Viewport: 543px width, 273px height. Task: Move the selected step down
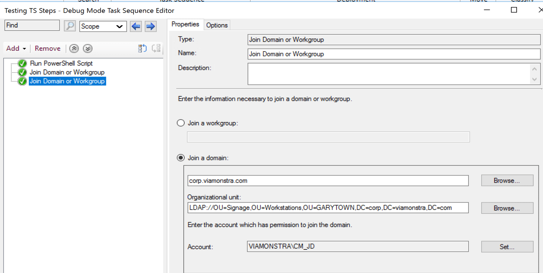(87, 48)
